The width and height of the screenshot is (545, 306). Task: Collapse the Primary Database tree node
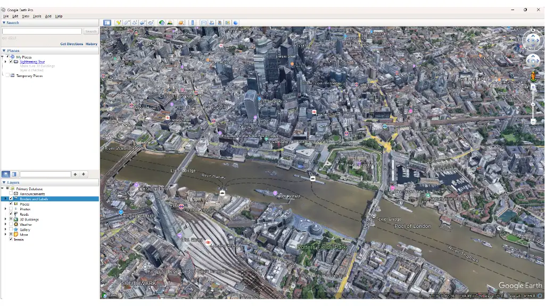tap(3, 189)
